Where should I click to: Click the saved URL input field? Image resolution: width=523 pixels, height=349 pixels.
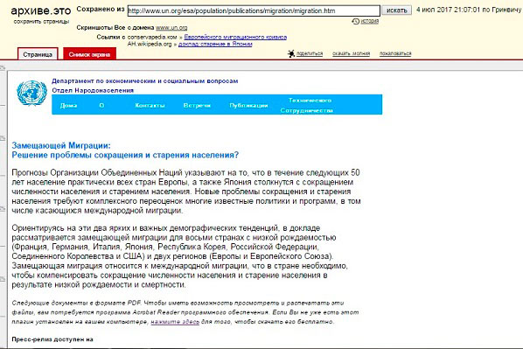click(254, 10)
